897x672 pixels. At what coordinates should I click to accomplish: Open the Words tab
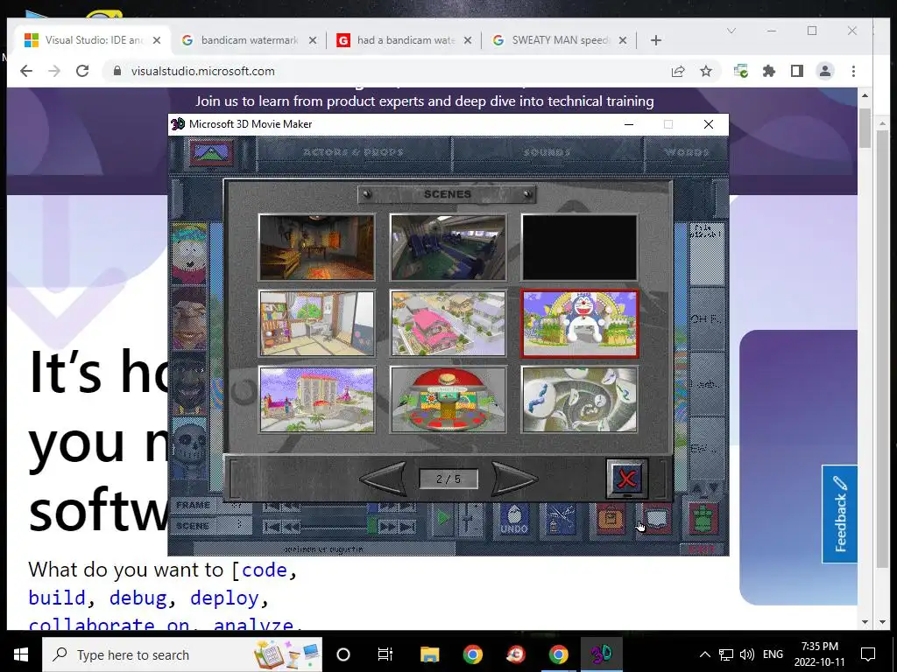[x=687, y=152]
